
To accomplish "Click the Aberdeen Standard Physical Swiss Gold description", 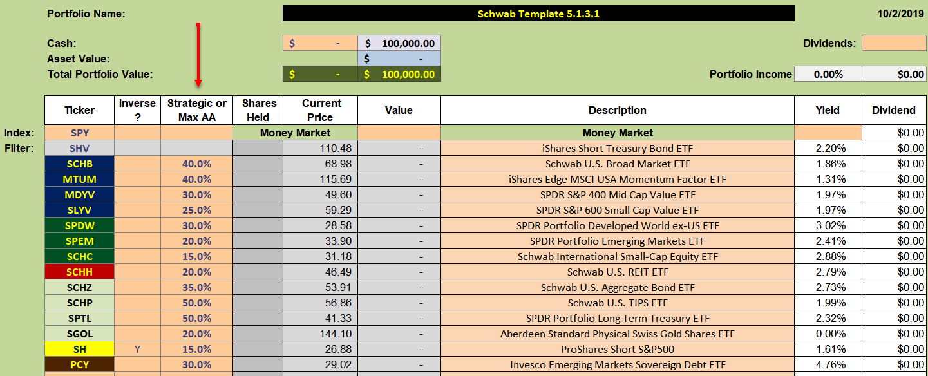I will (x=617, y=334).
